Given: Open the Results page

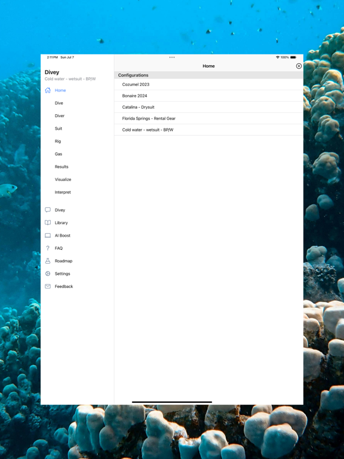Looking at the screenshot, I should coord(62,167).
